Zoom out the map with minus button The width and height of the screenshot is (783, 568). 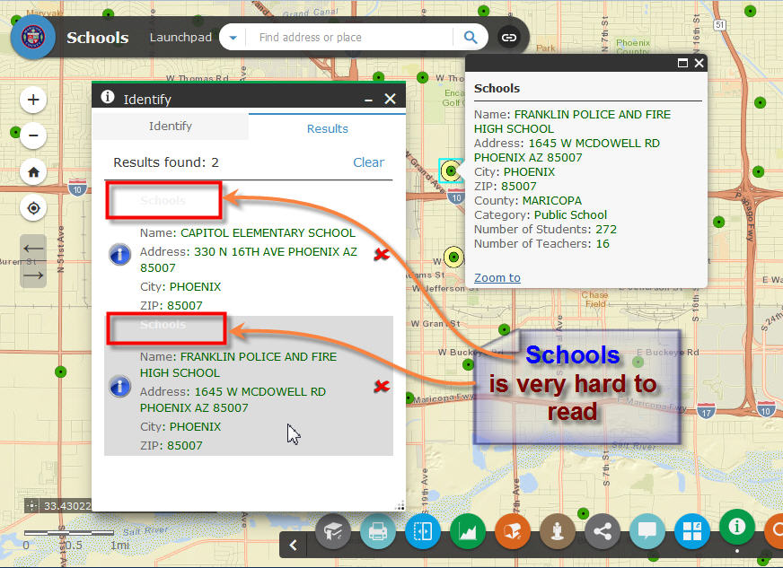pos(33,135)
